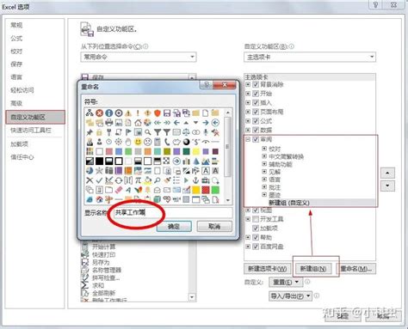Expand the 校对 group node

(264, 149)
